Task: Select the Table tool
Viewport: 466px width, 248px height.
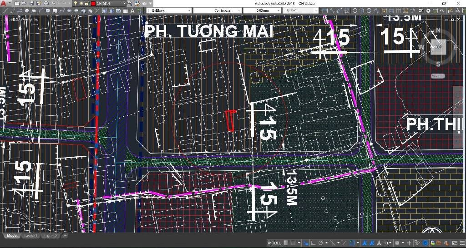Action: click(x=126, y=11)
